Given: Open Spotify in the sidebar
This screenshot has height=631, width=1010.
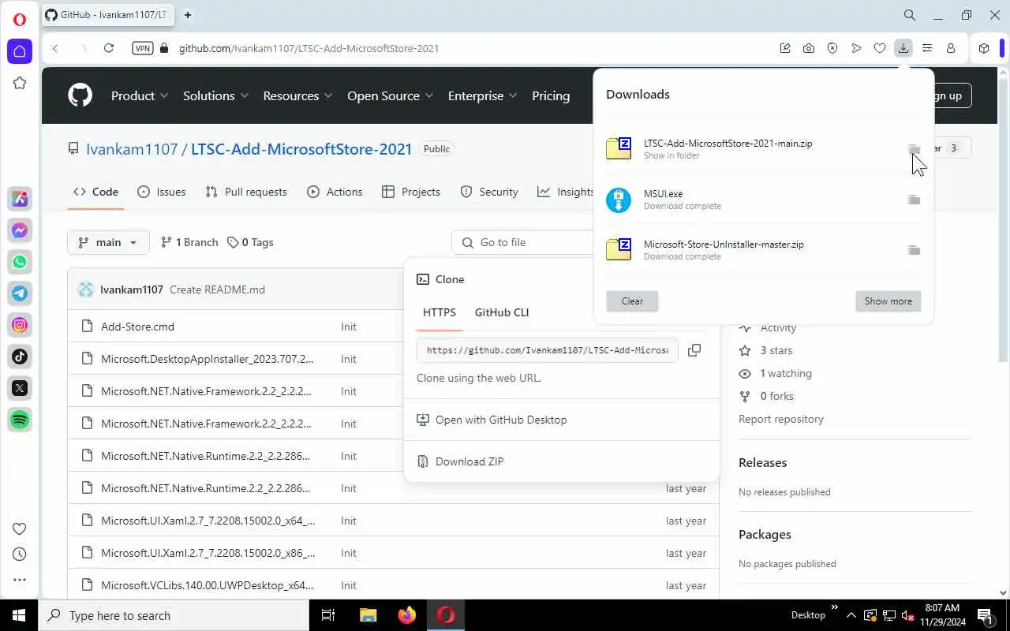Looking at the screenshot, I should coord(20,420).
